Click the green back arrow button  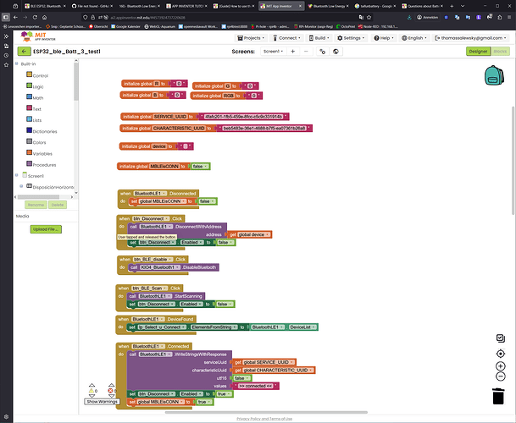coord(24,52)
